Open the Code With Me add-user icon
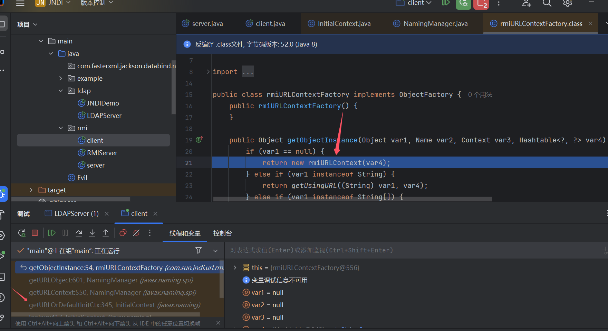608x331 pixels. 527,3
